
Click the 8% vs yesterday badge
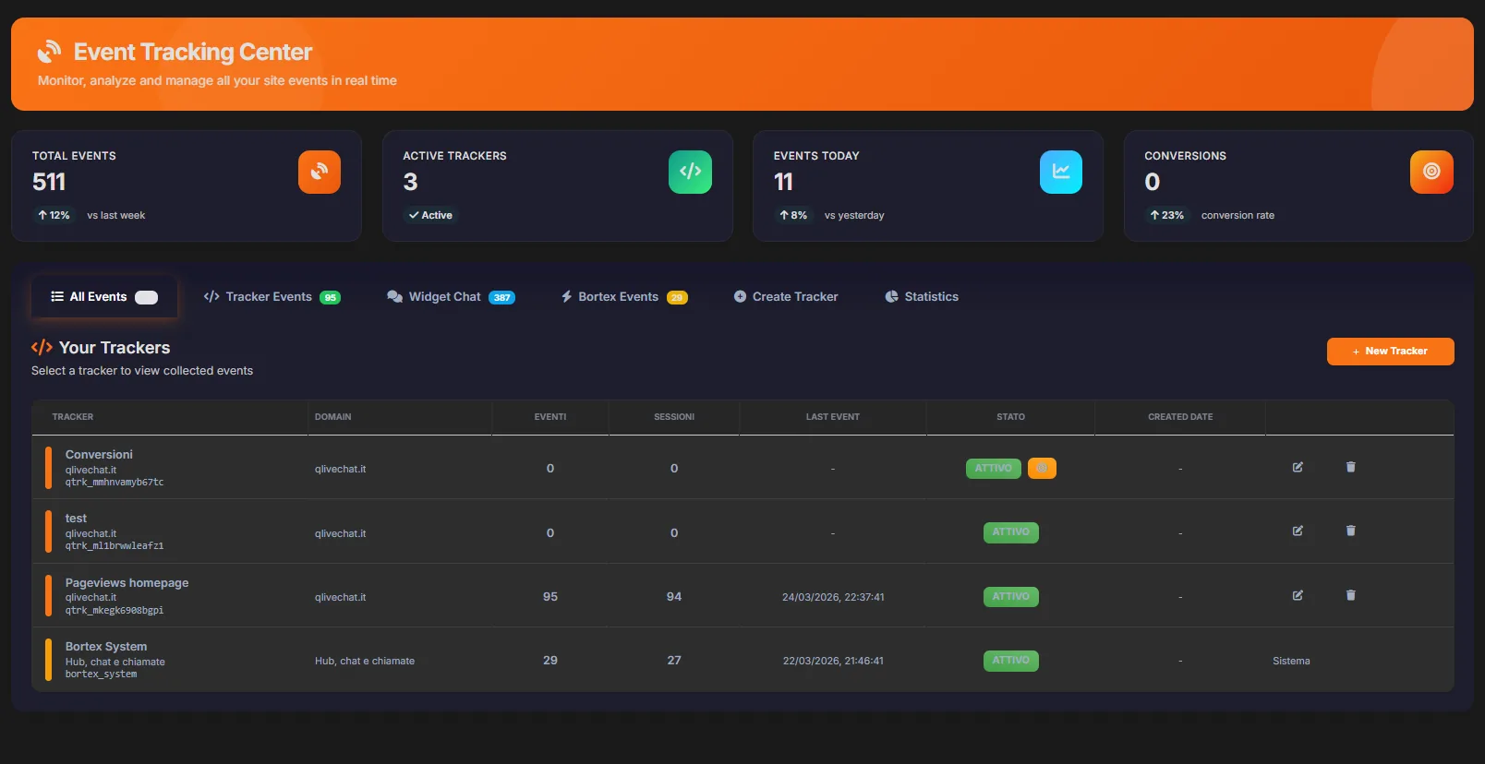tap(793, 215)
